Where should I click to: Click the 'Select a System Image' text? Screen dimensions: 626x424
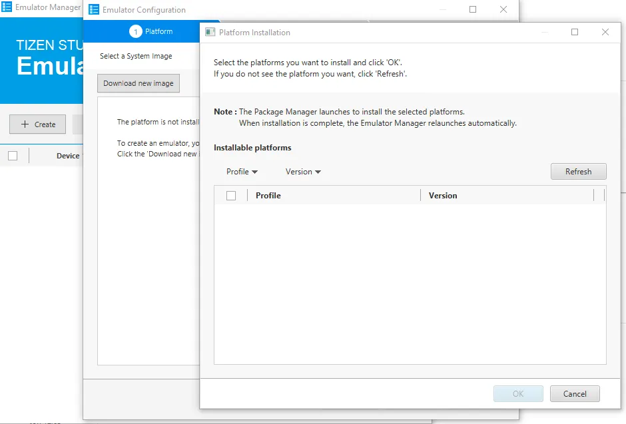click(136, 56)
